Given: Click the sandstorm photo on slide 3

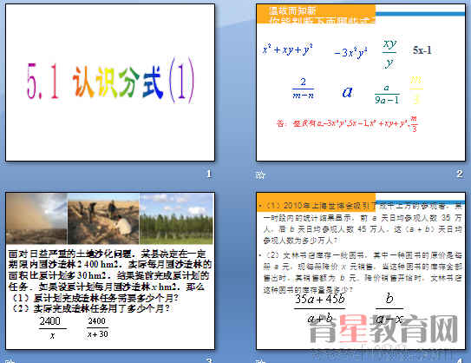Looking at the screenshot, I should (x=36, y=218).
